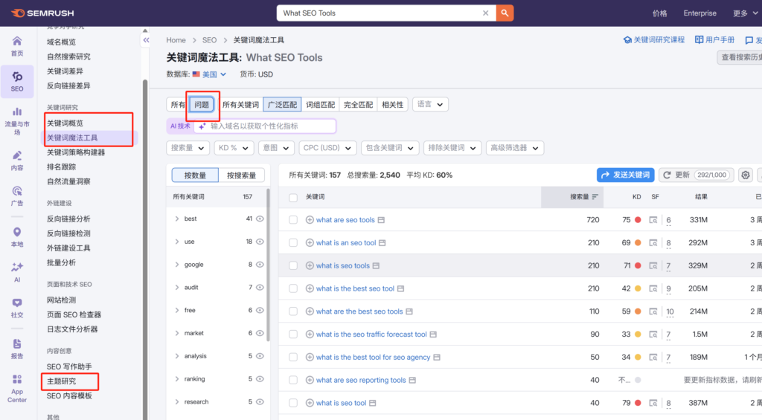
Task: Open 关键词魔法工具 in sidebar
Action: [72, 138]
